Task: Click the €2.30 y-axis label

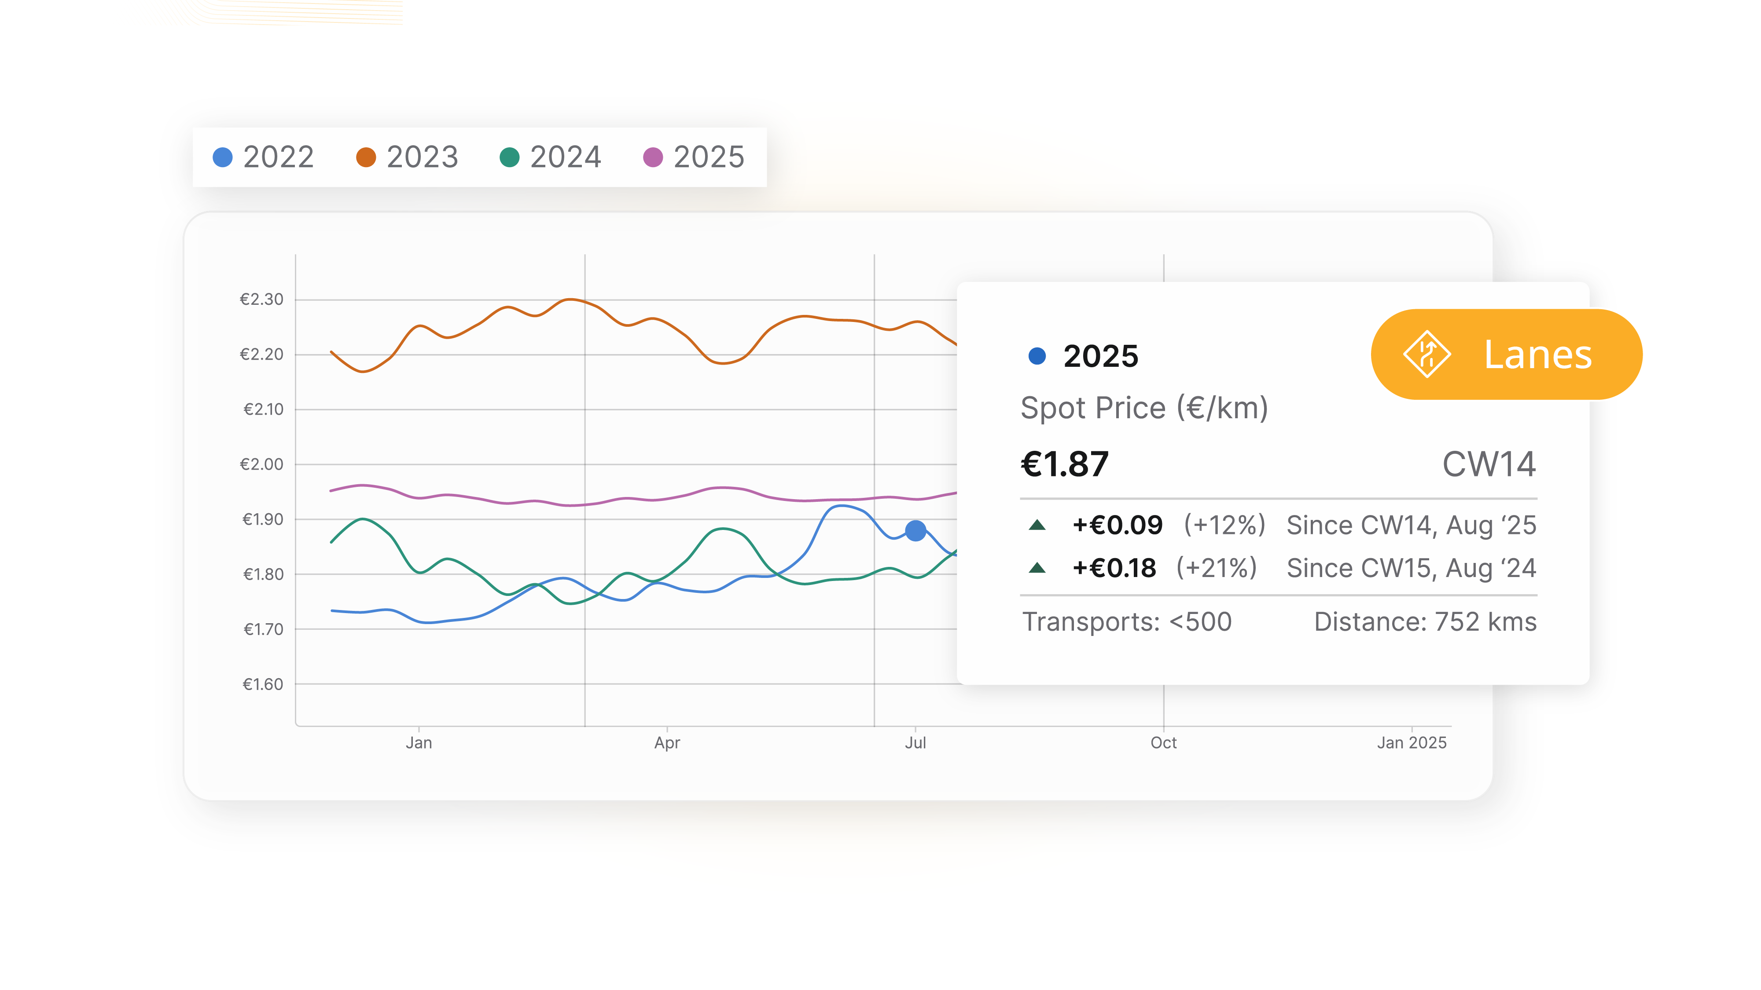Action: 261,299
